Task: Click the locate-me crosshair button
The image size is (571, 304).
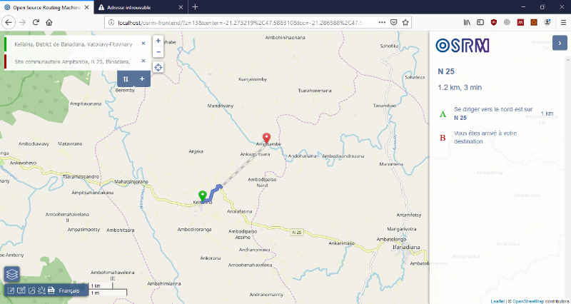Action: tap(158, 68)
